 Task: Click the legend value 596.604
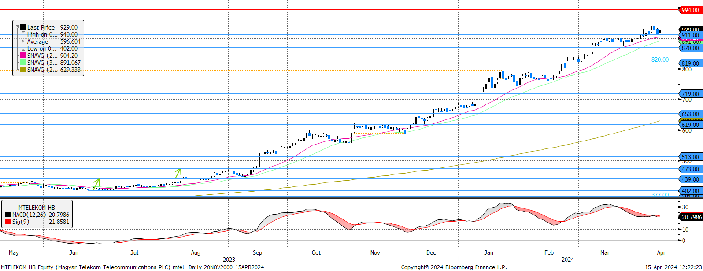[70, 41]
